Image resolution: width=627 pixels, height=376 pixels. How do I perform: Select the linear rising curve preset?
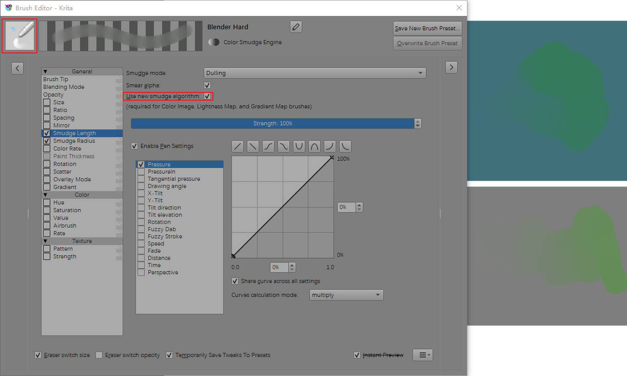238,146
